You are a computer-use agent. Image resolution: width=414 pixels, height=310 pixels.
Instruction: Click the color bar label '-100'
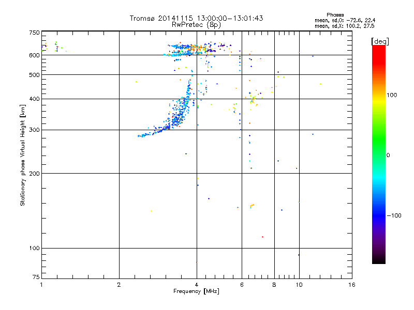click(x=394, y=215)
